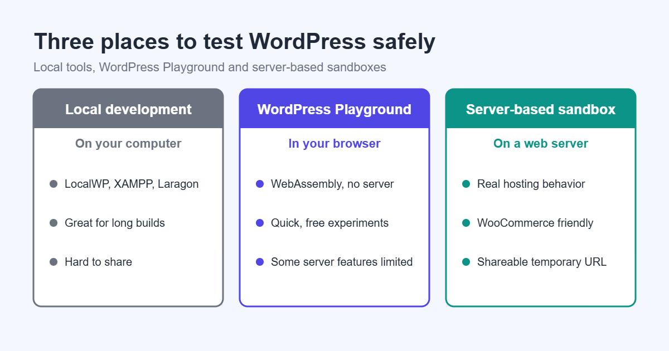669x351 pixels.
Task: Click the 'Quick, free experiments' text
Action: pyautogui.click(x=329, y=223)
